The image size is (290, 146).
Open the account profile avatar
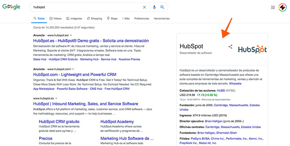283,7
